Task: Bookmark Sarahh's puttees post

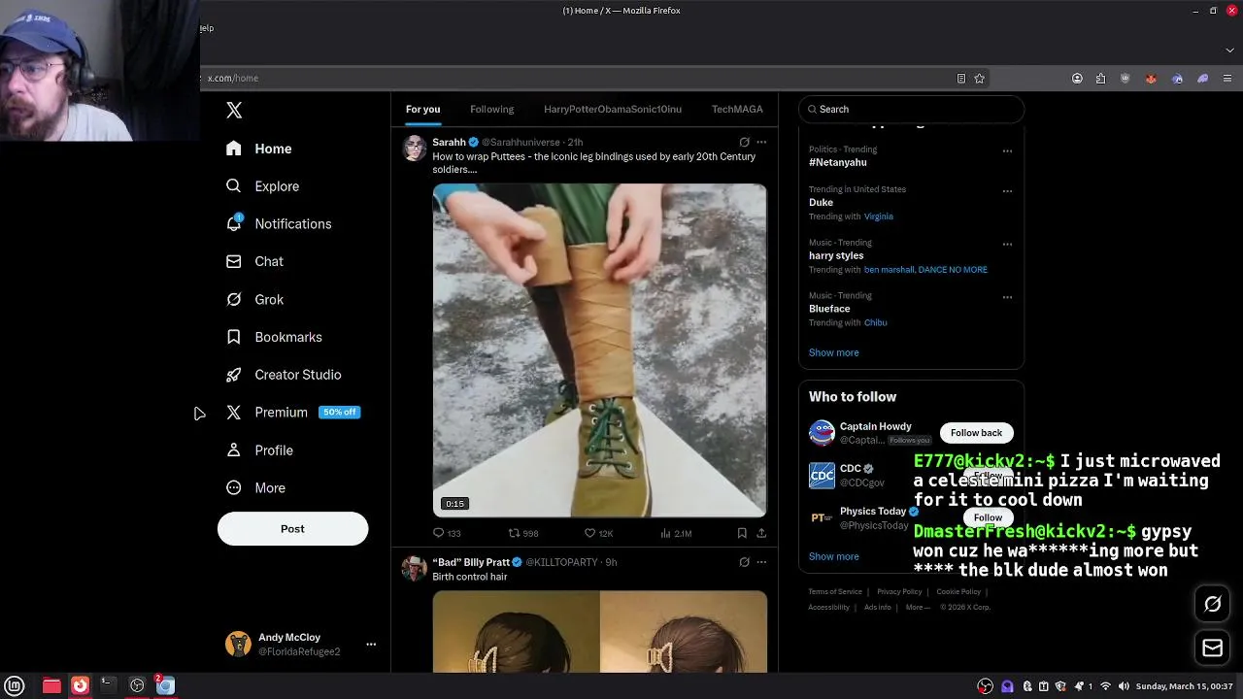Action: (x=742, y=533)
